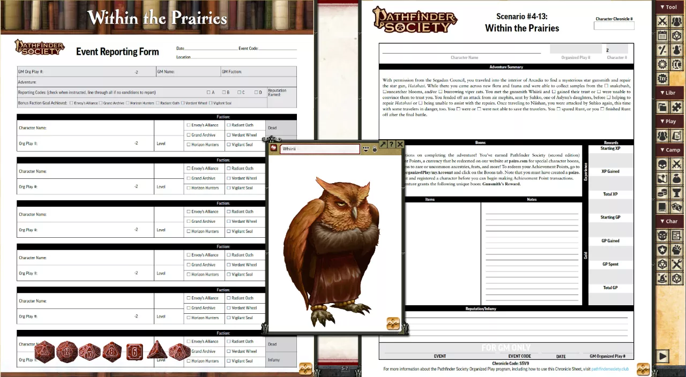
Task: Click the gold link icon on Whiirii window
Action: [393, 323]
